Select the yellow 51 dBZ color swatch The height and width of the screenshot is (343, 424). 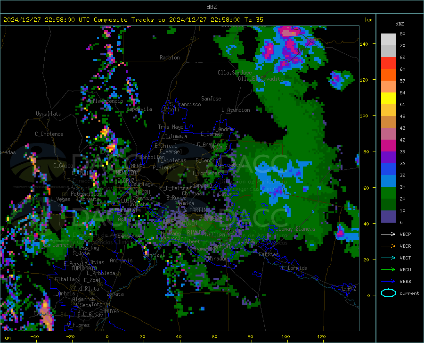pos(388,99)
